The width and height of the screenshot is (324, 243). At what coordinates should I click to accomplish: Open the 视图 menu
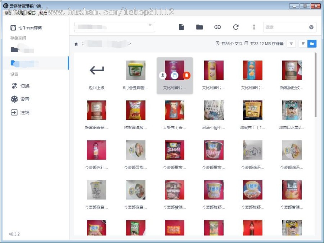(x=20, y=13)
